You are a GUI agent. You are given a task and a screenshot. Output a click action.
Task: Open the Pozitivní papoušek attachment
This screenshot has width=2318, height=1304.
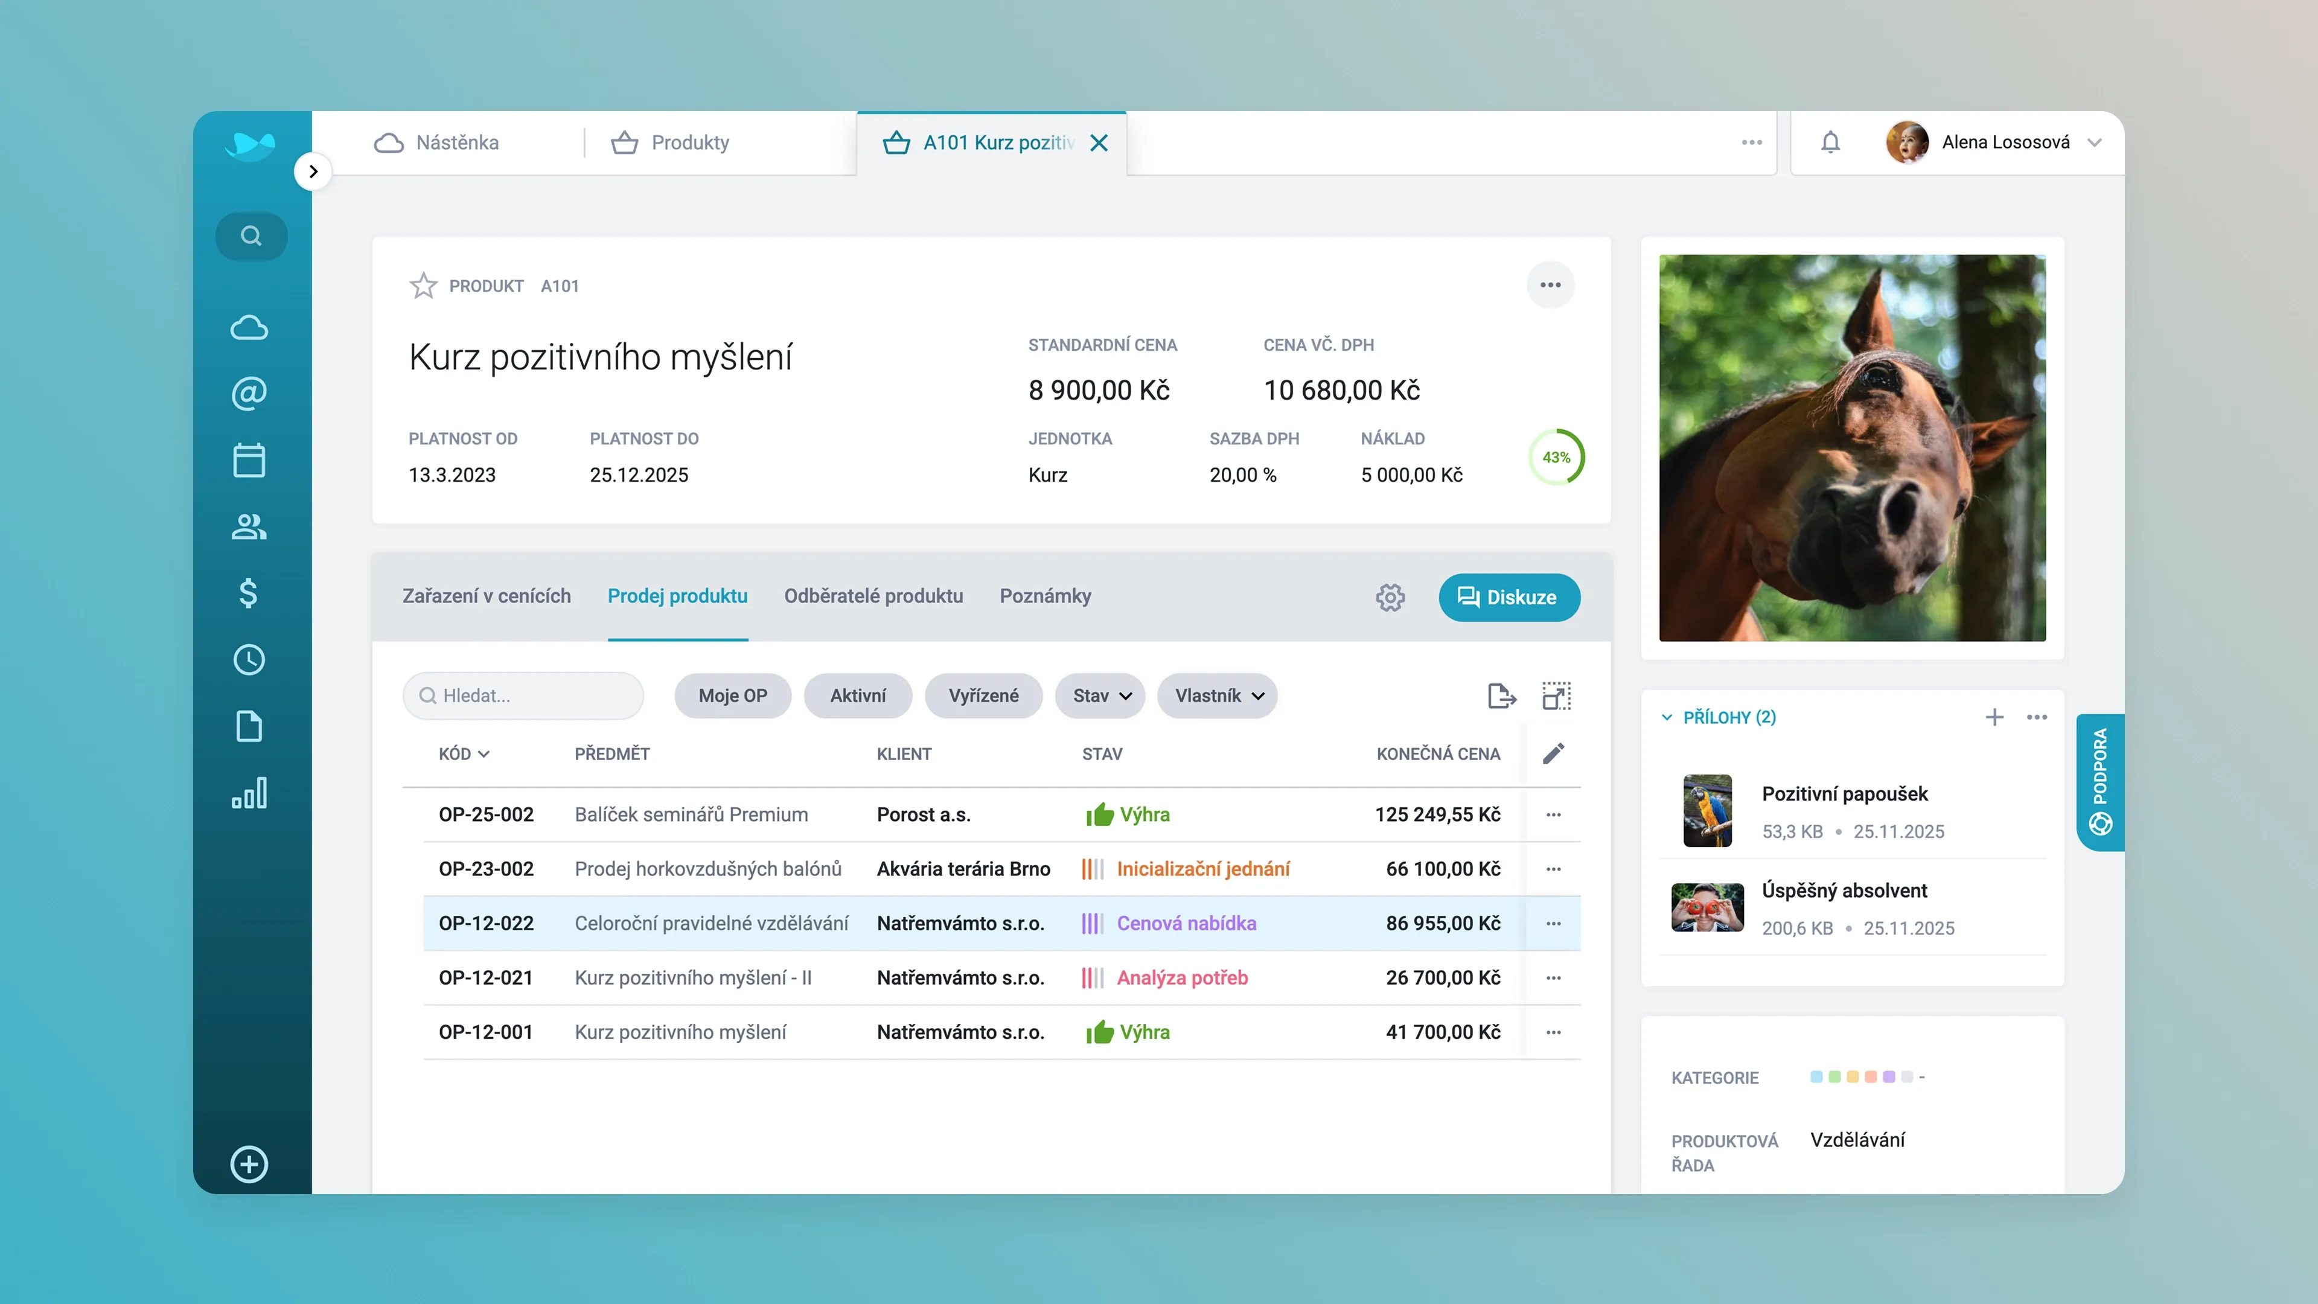coord(1845,794)
